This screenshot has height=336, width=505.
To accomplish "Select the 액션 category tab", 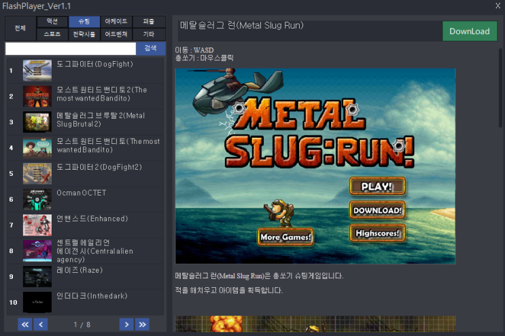I will (52, 22).
